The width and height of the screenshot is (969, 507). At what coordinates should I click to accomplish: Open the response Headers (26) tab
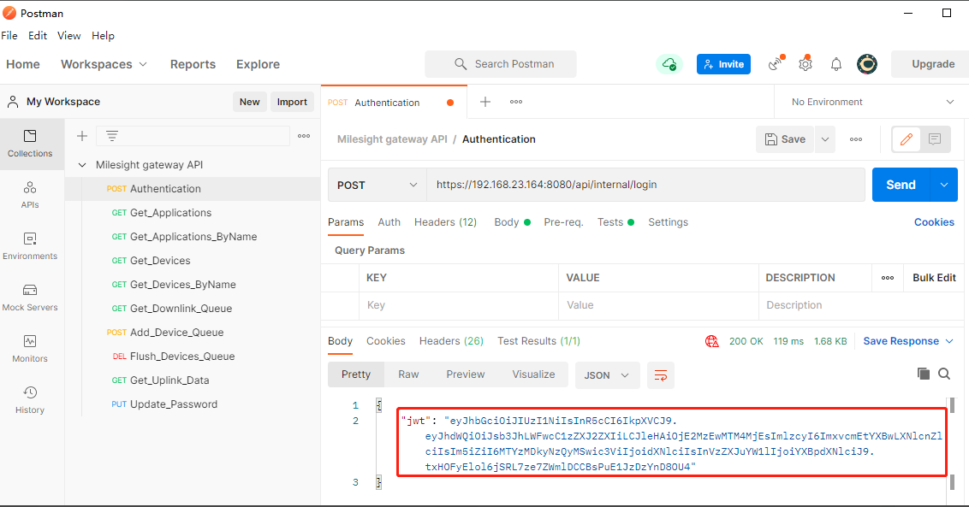[x=451, y=341]
